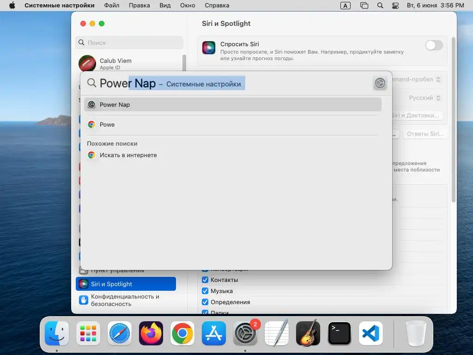Focus the Поиск field in settings sidebar
473x355 pixels.
[129, 43]
